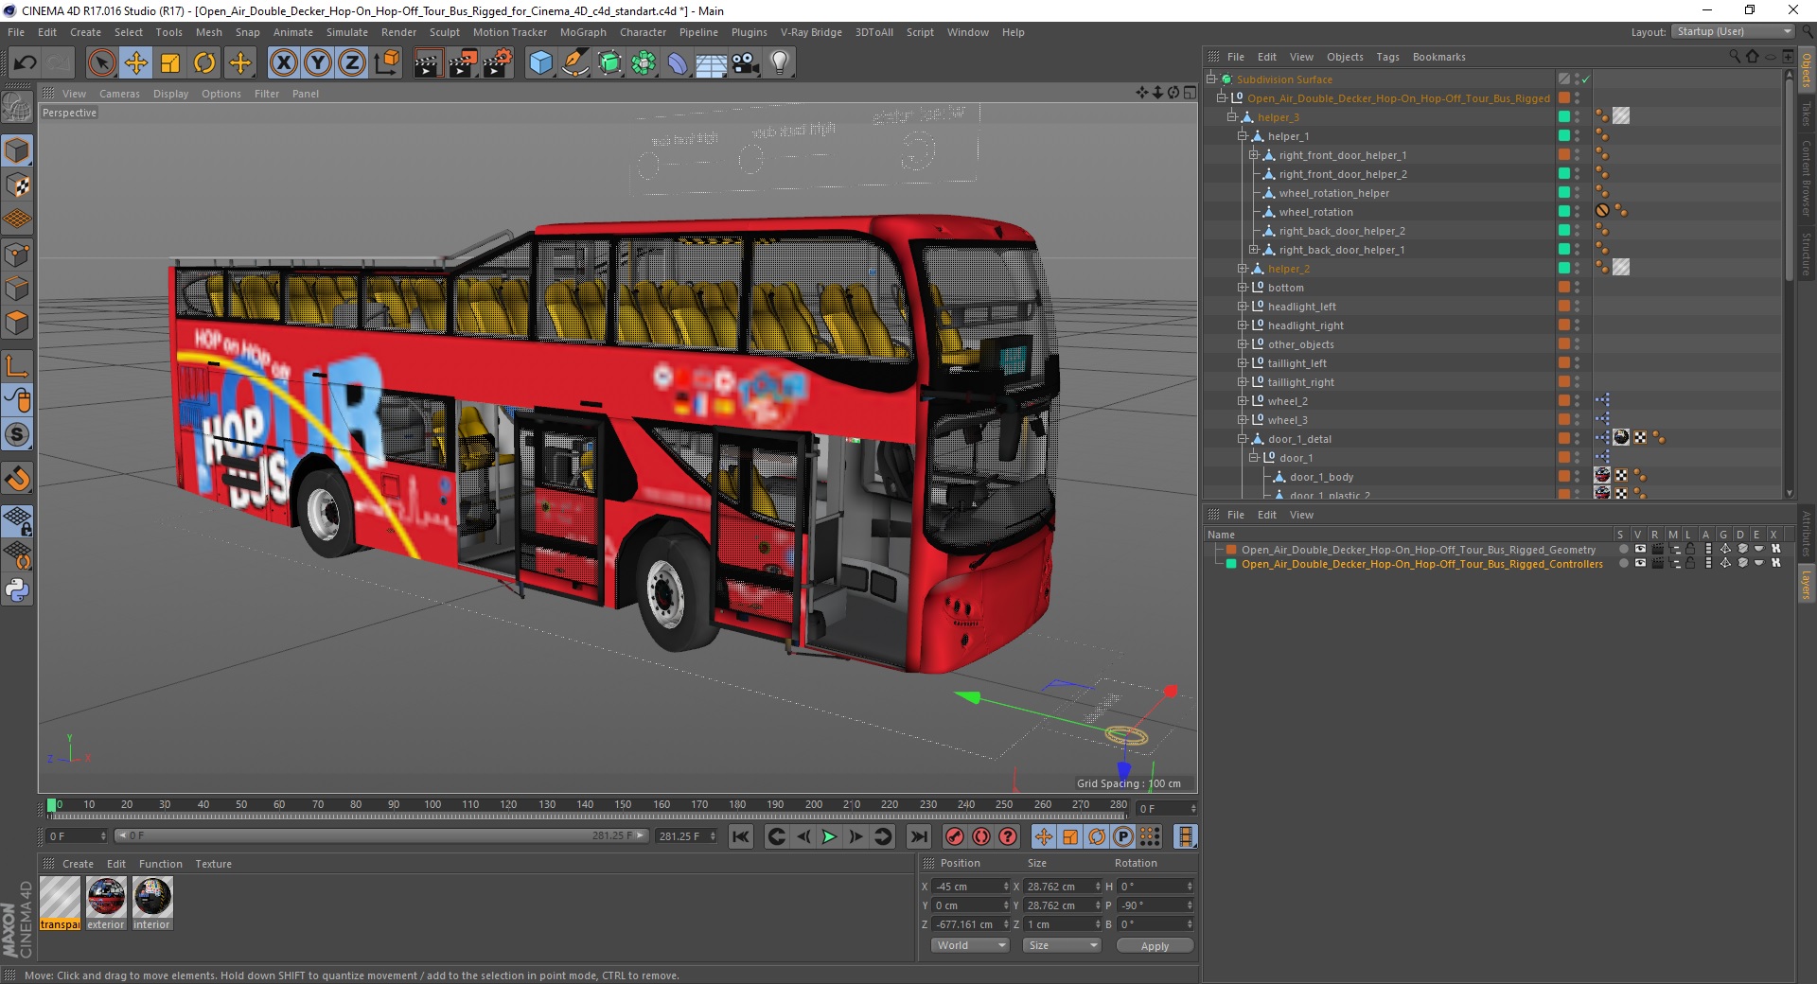The height and width of the screenshot is (984, 1817).
Task: Click frame 100 on timeline ruler
Action: click(x=432, y=805)
